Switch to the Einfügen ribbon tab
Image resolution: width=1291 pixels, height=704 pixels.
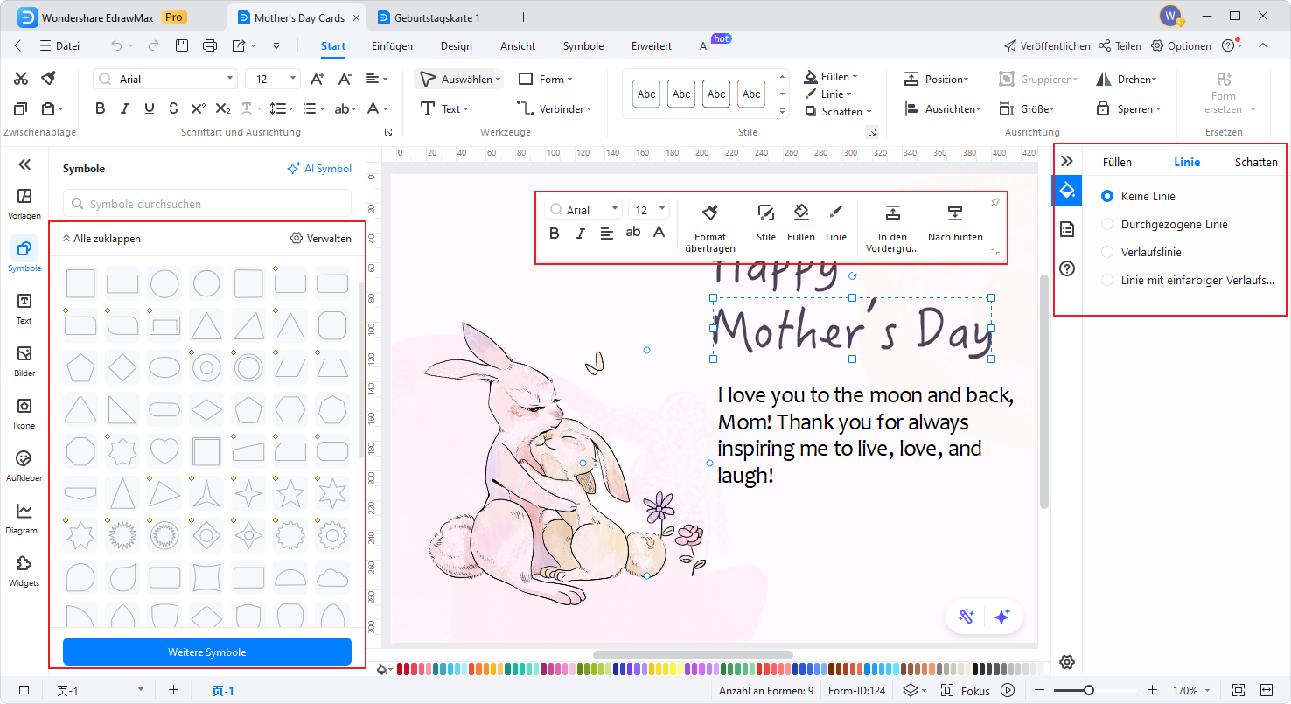click(x=392, y=46)
